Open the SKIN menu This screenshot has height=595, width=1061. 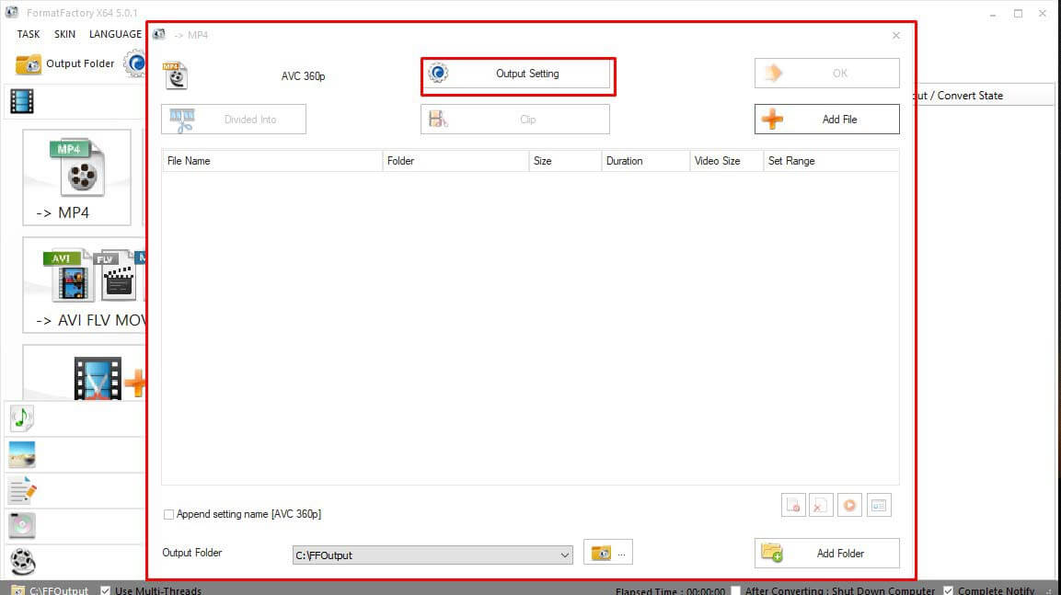[x=65, y=34]
